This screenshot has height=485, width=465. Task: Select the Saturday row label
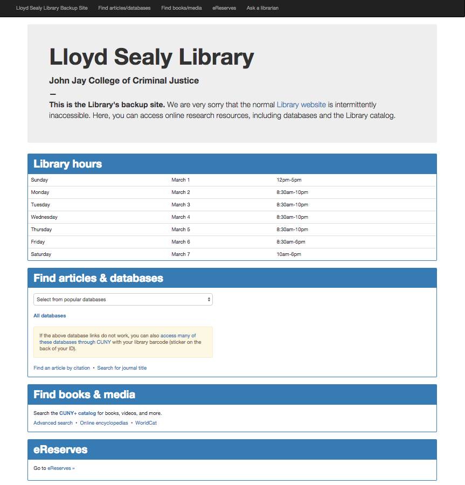41,254
